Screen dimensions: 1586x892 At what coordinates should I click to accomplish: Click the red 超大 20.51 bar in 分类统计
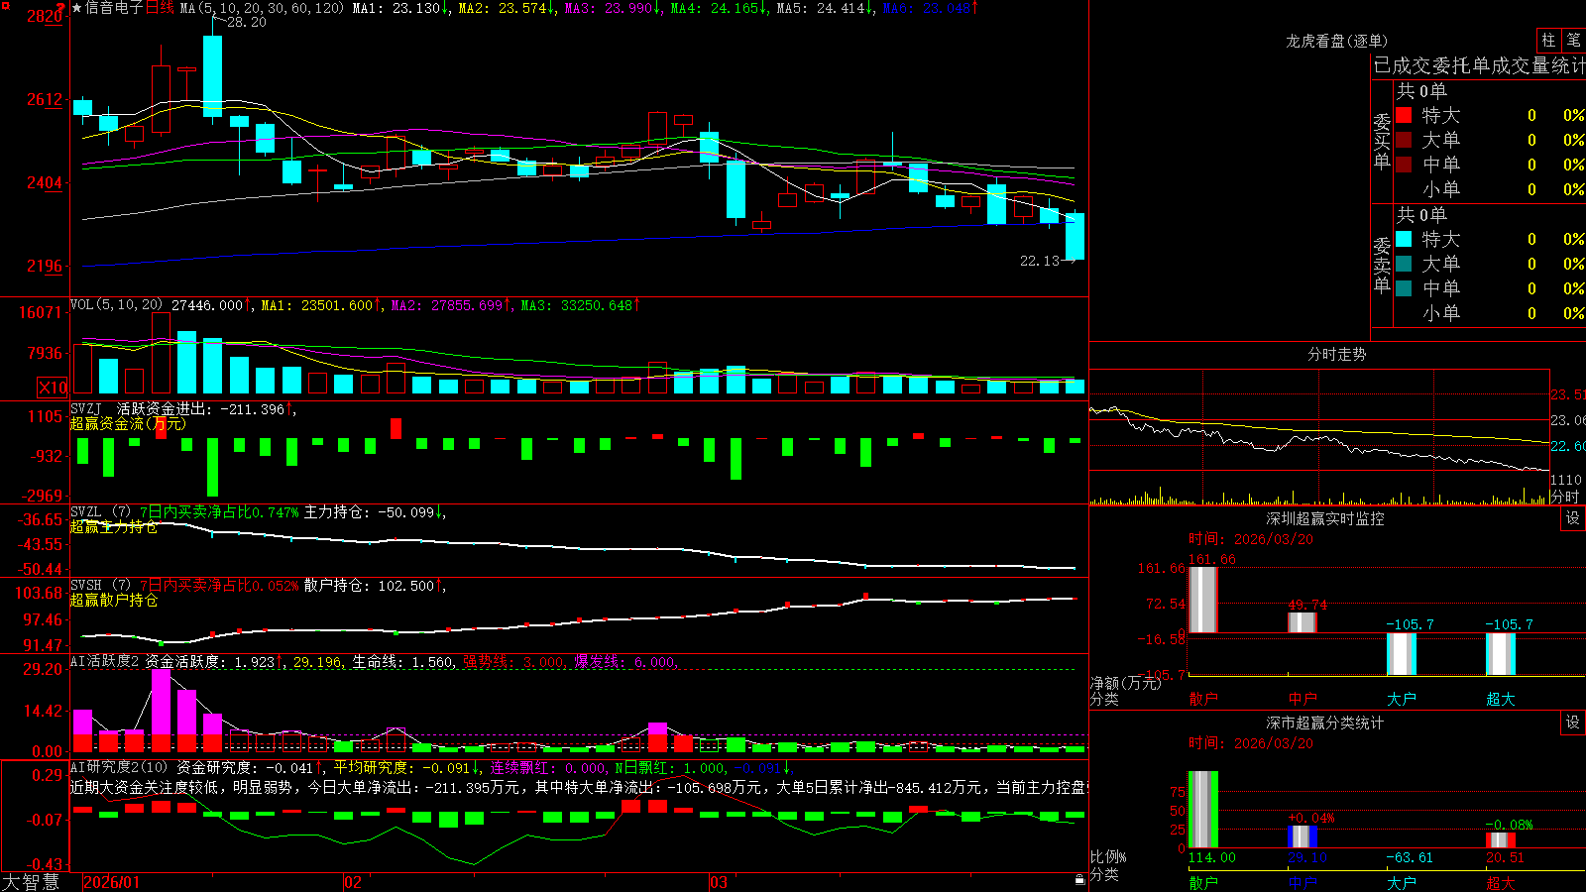click(x=1501, y=840)
